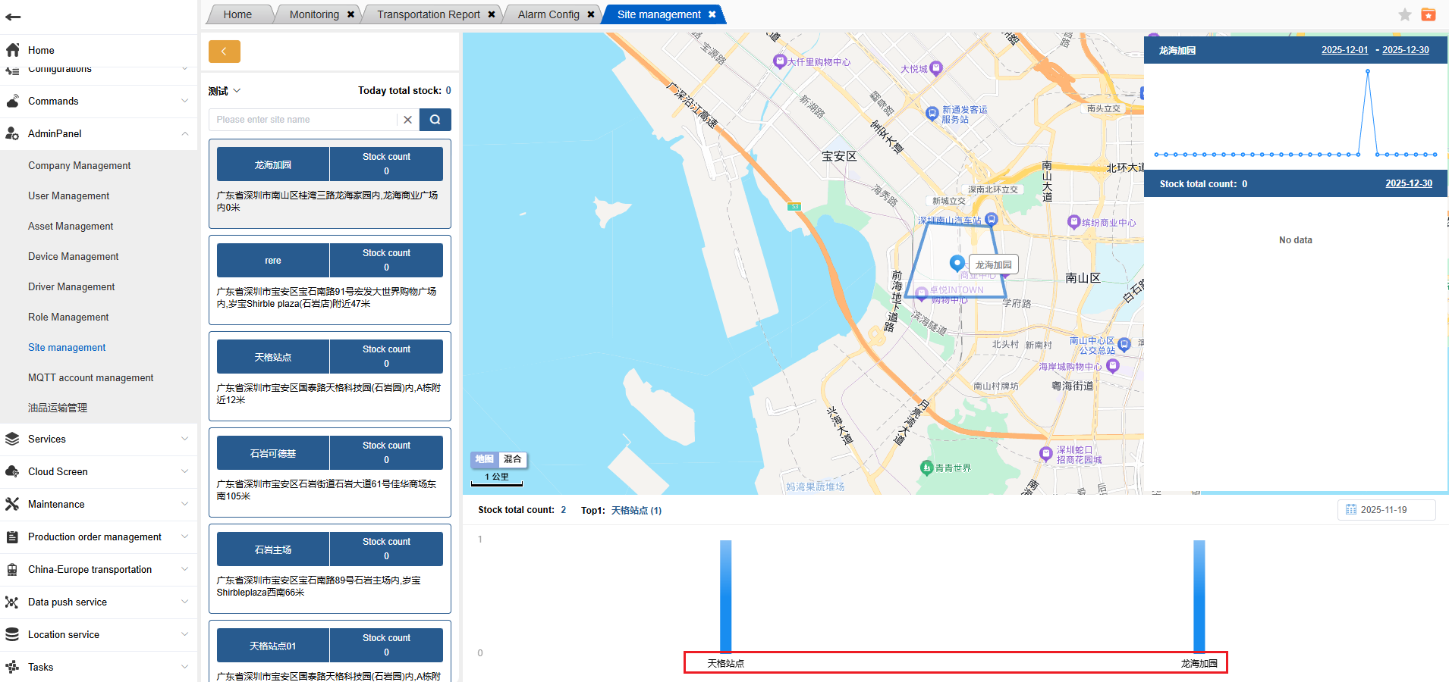Click the 2025-12-01 start date link
This screenshot has height=682, width=1449.
[x=1344, y=50]
